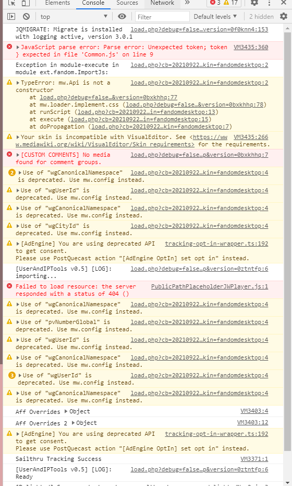Show more tabs with the chevron

click(x=187, y=3)
